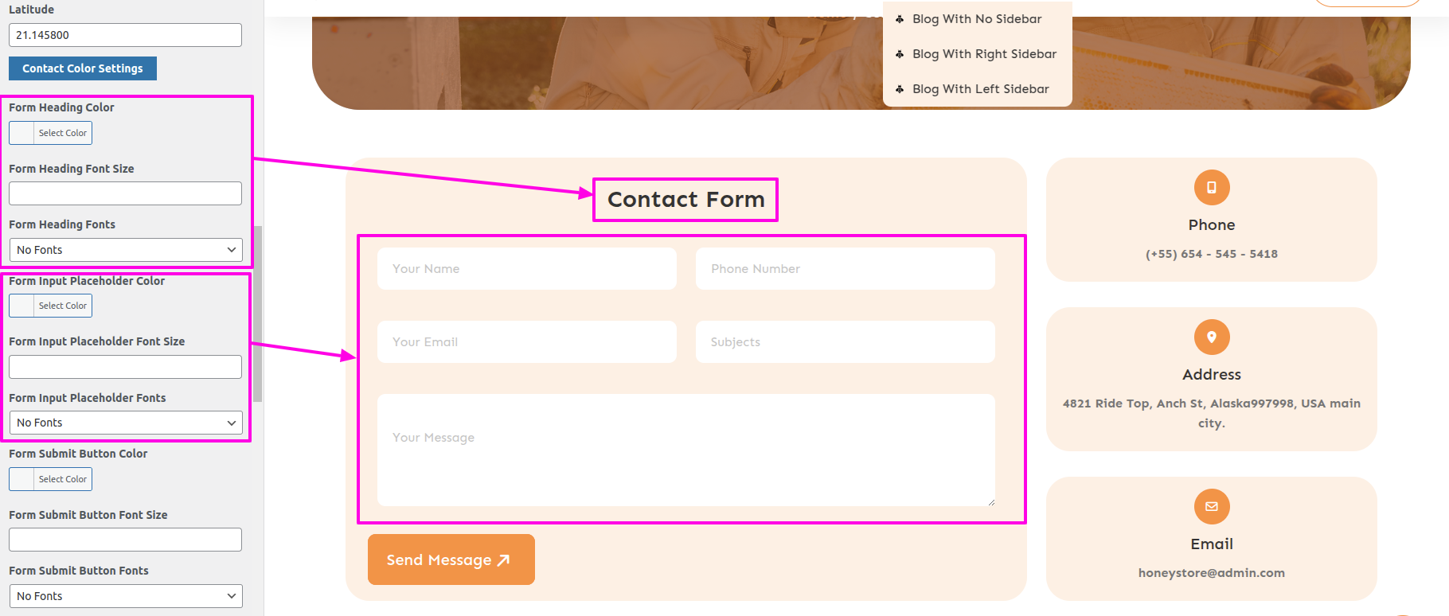Viewport: 1449px width, 616px height.
Task: Expand Form Input Placeholder Fonts dropdown
Action: tap(126, 423)
